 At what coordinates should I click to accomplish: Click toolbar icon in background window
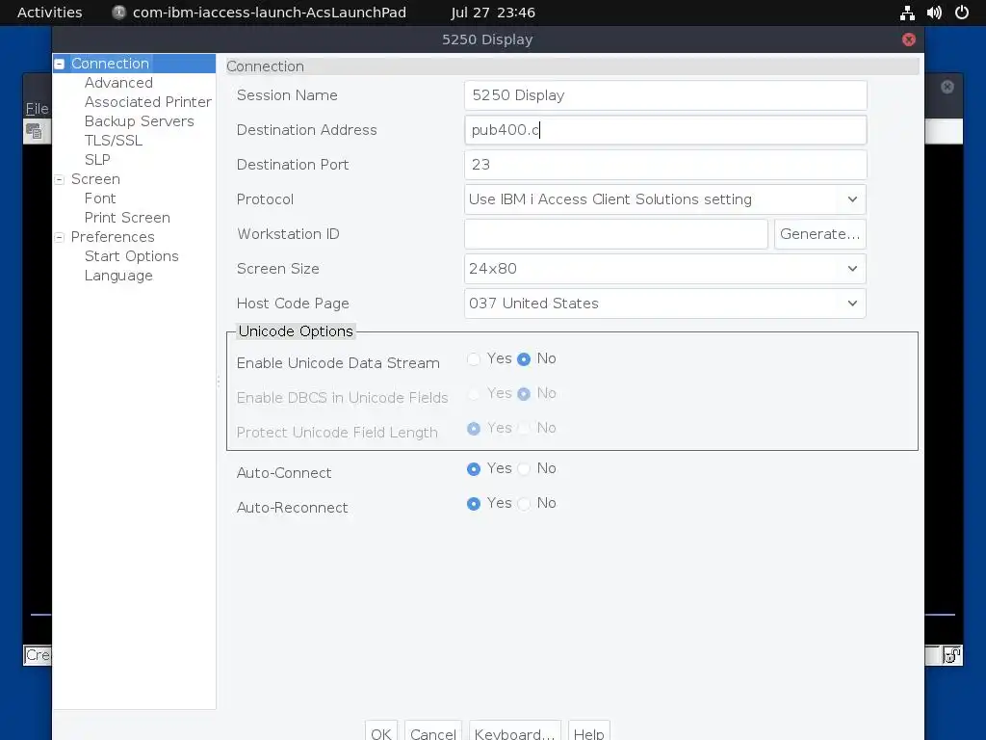pos(34,131)
